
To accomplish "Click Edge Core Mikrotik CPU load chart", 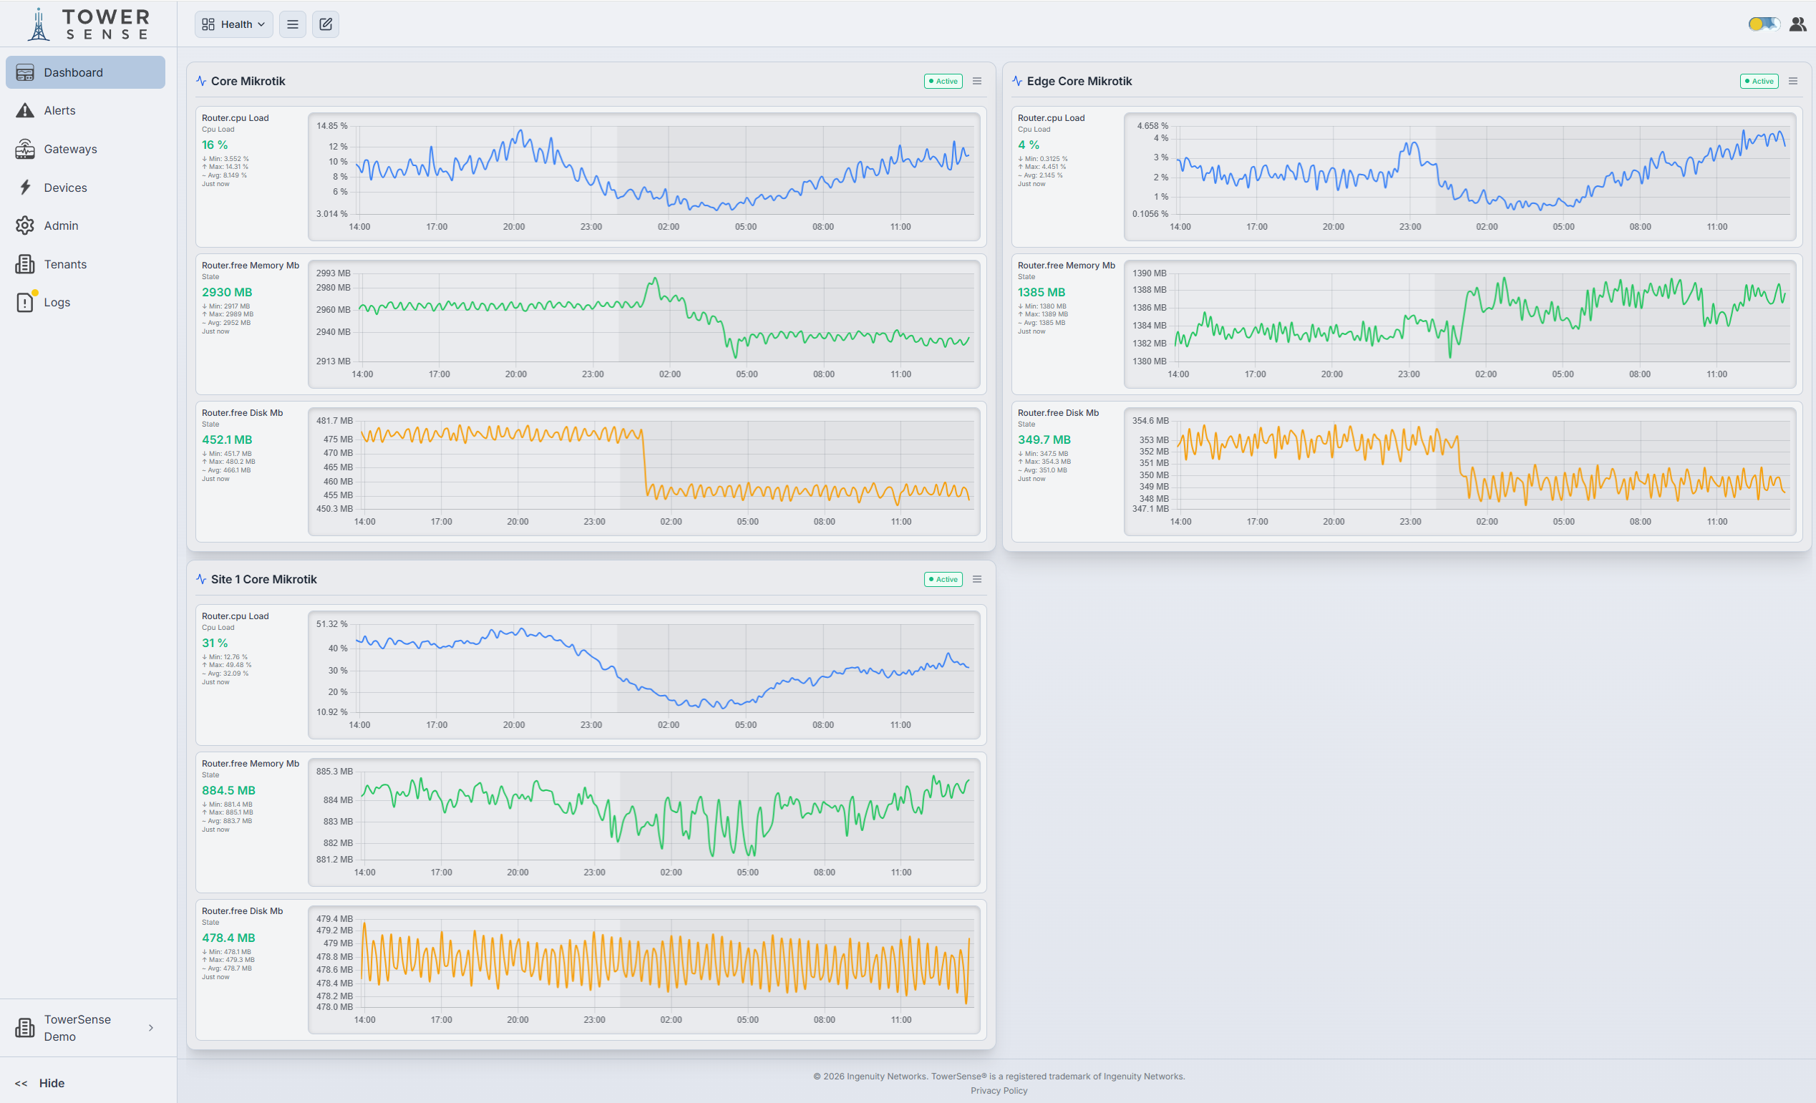I will pos(1460,177).
